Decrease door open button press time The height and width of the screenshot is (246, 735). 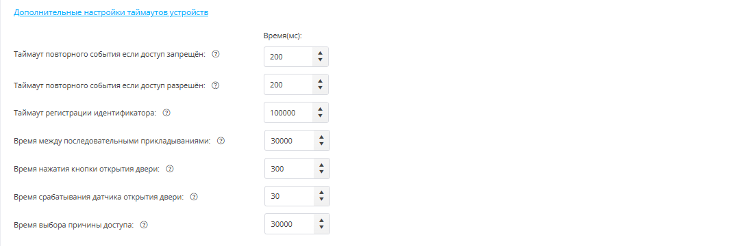(x=321, y=172)
